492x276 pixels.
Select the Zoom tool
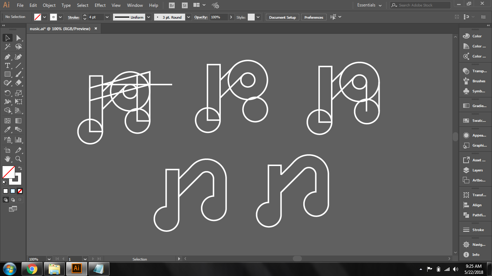(18, 159)
